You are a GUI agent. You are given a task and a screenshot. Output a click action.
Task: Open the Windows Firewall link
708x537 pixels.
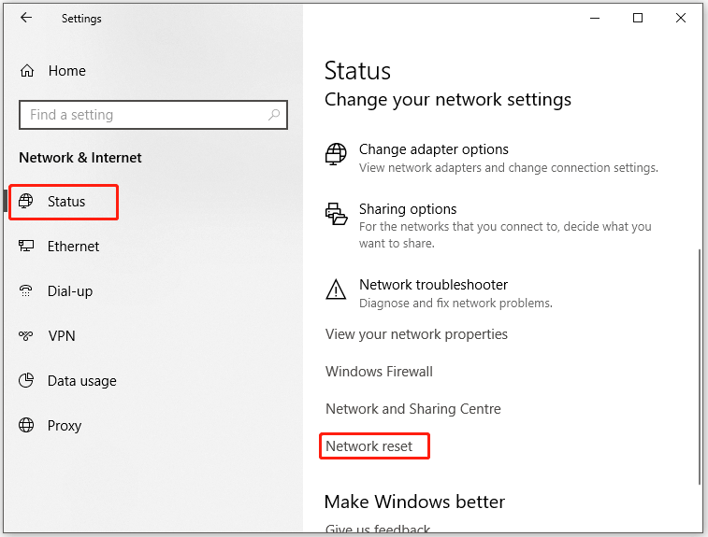point(379,372)
